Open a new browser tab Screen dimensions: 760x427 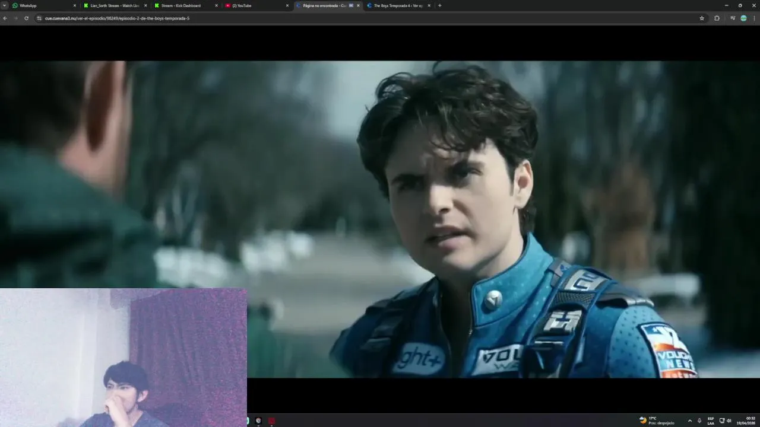(x=439, y=5)
